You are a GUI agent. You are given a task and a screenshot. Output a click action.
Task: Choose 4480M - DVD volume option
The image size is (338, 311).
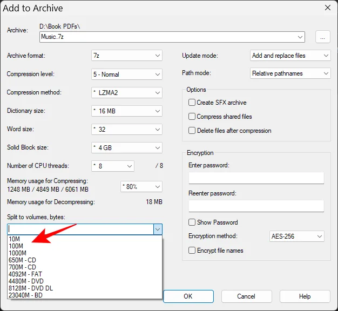click(x=85, y=281)
